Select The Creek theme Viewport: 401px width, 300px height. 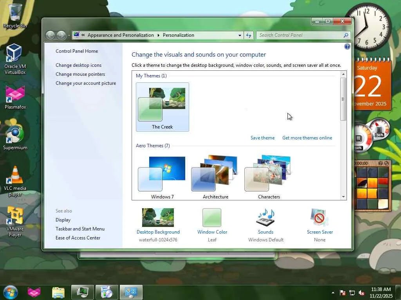click(163, 107)
